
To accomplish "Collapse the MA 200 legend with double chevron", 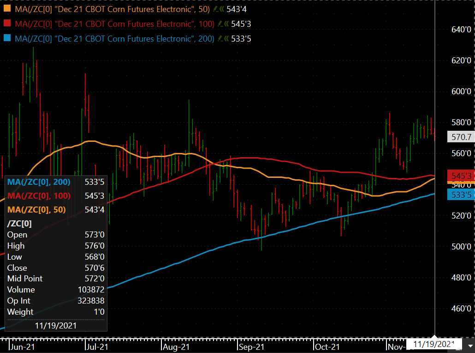I will click(x=226, y=38).
